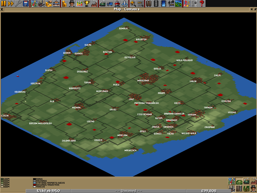257x193 pixels.
Task: Display the graphs menu
Action: 79,4
